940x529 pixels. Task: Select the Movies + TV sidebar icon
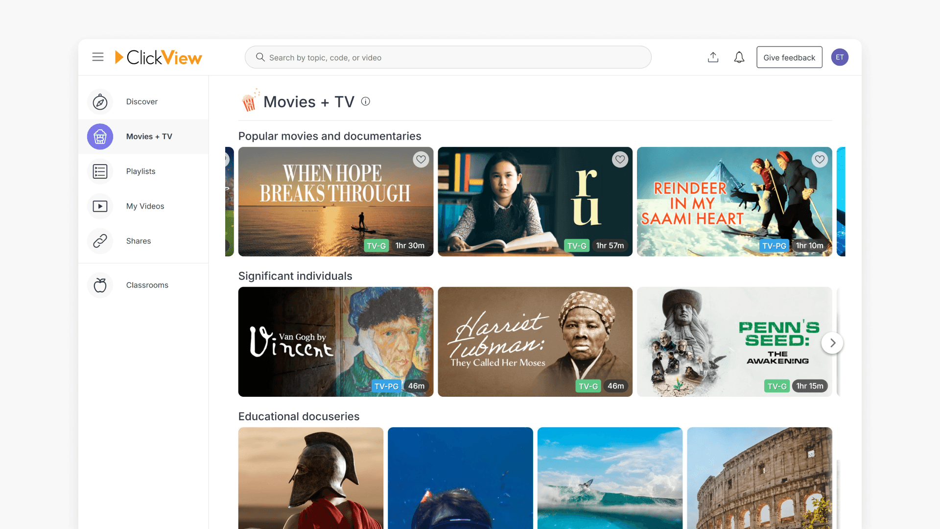(99, 137)
